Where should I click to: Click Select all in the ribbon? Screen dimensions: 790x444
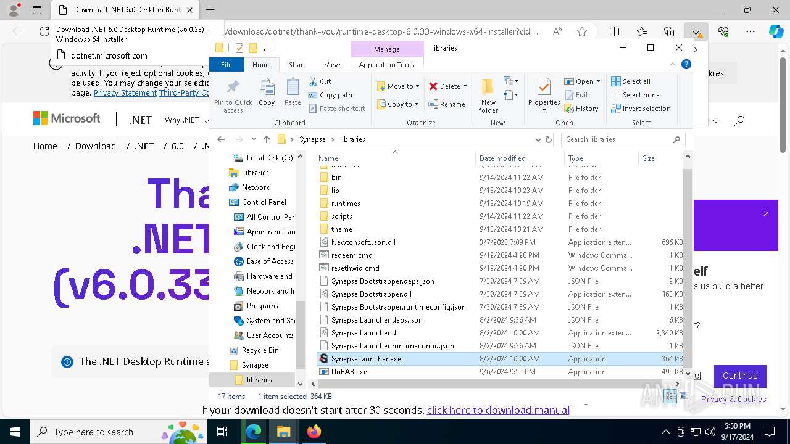point(631,81)
